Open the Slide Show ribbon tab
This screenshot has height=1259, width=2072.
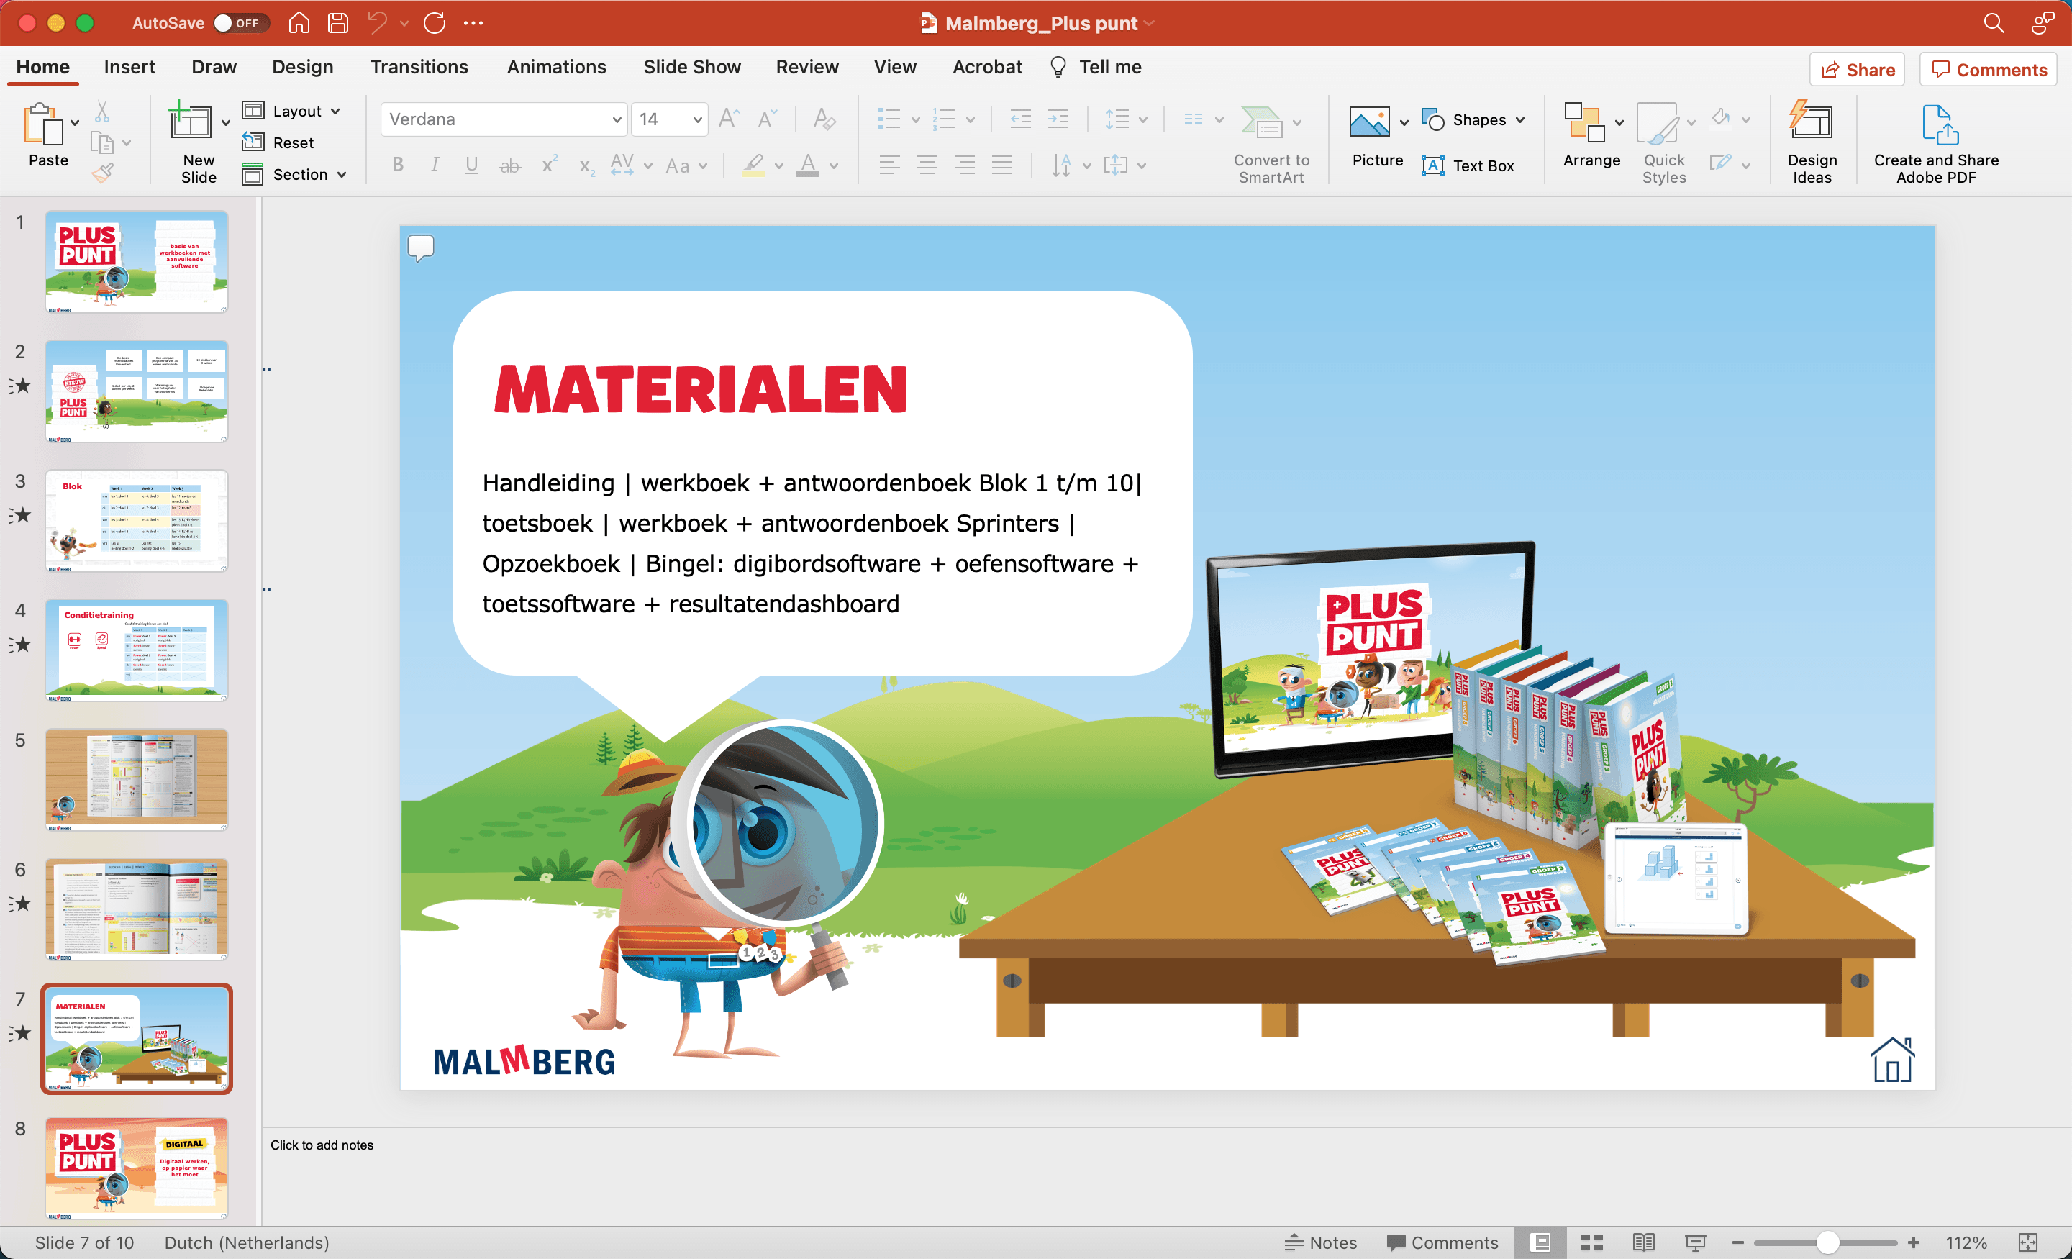click(x=691, y=66)
